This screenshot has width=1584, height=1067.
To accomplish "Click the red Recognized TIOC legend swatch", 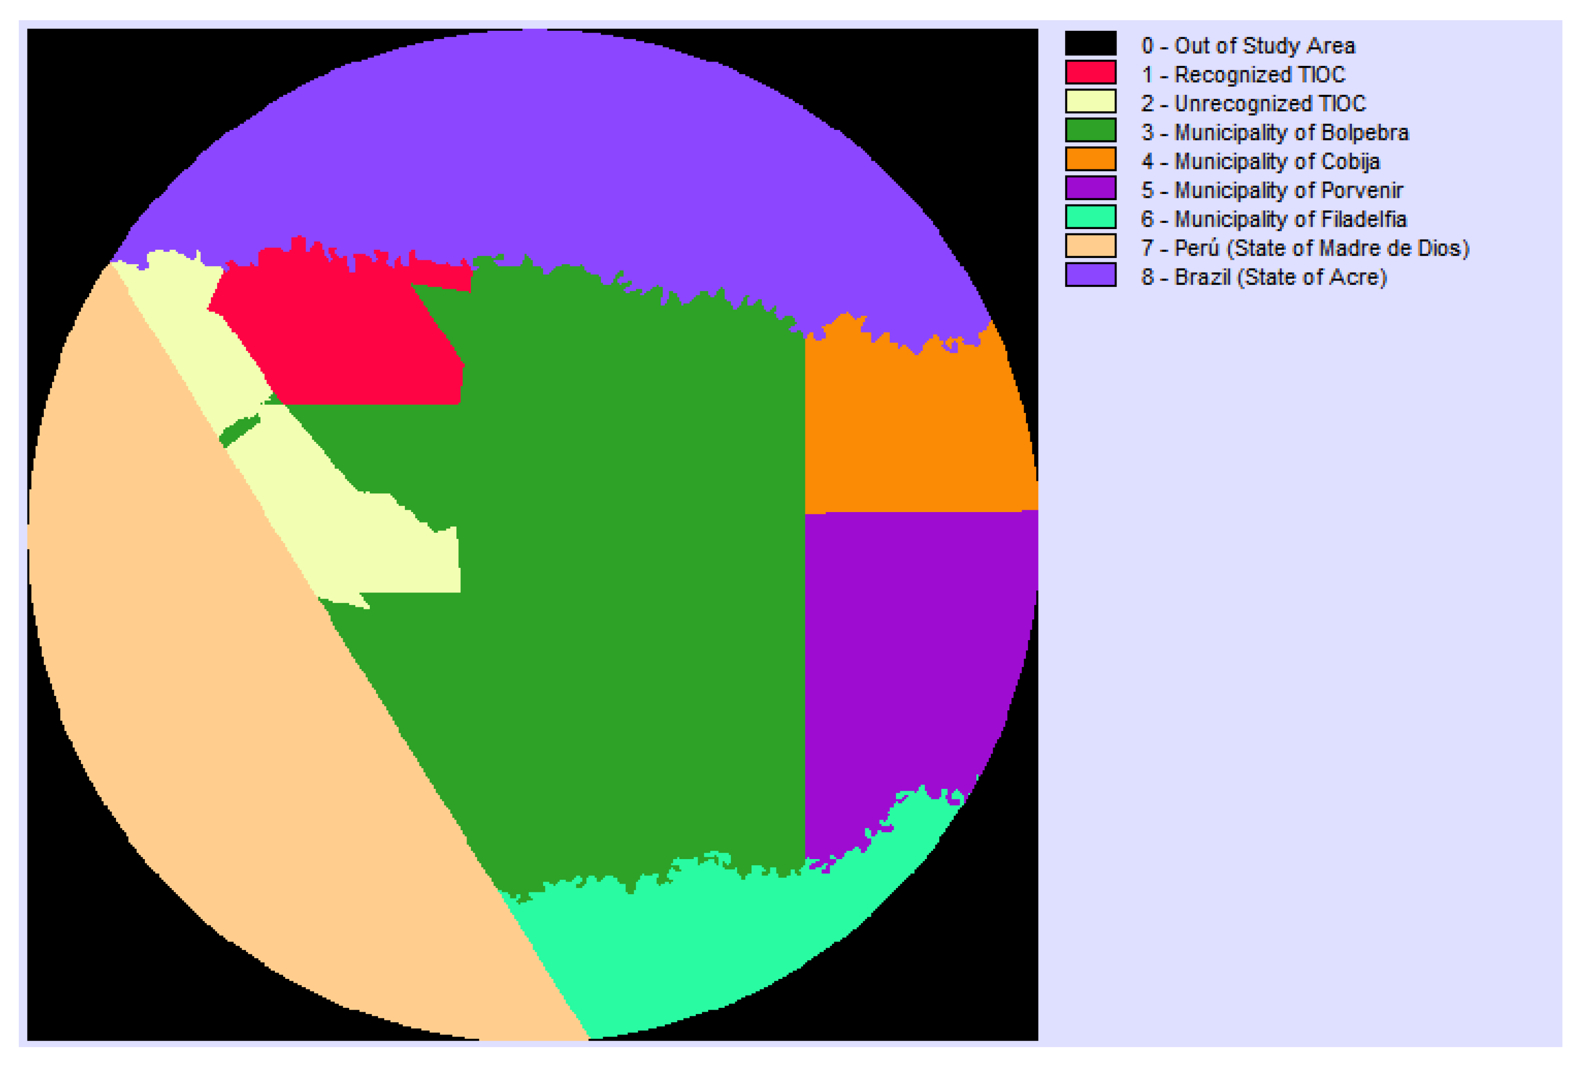I will pyautogui.click(x=1090, y=73).
